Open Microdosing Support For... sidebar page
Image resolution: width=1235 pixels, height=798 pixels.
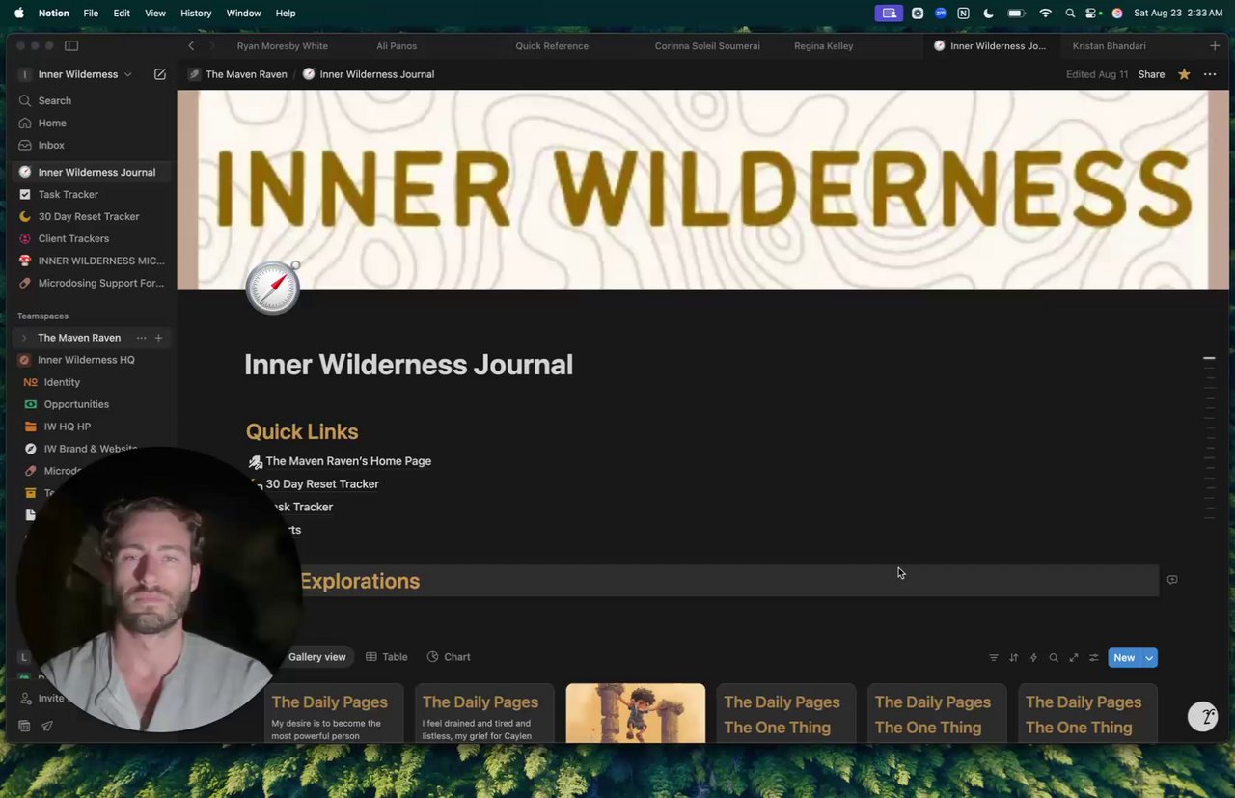101,283
